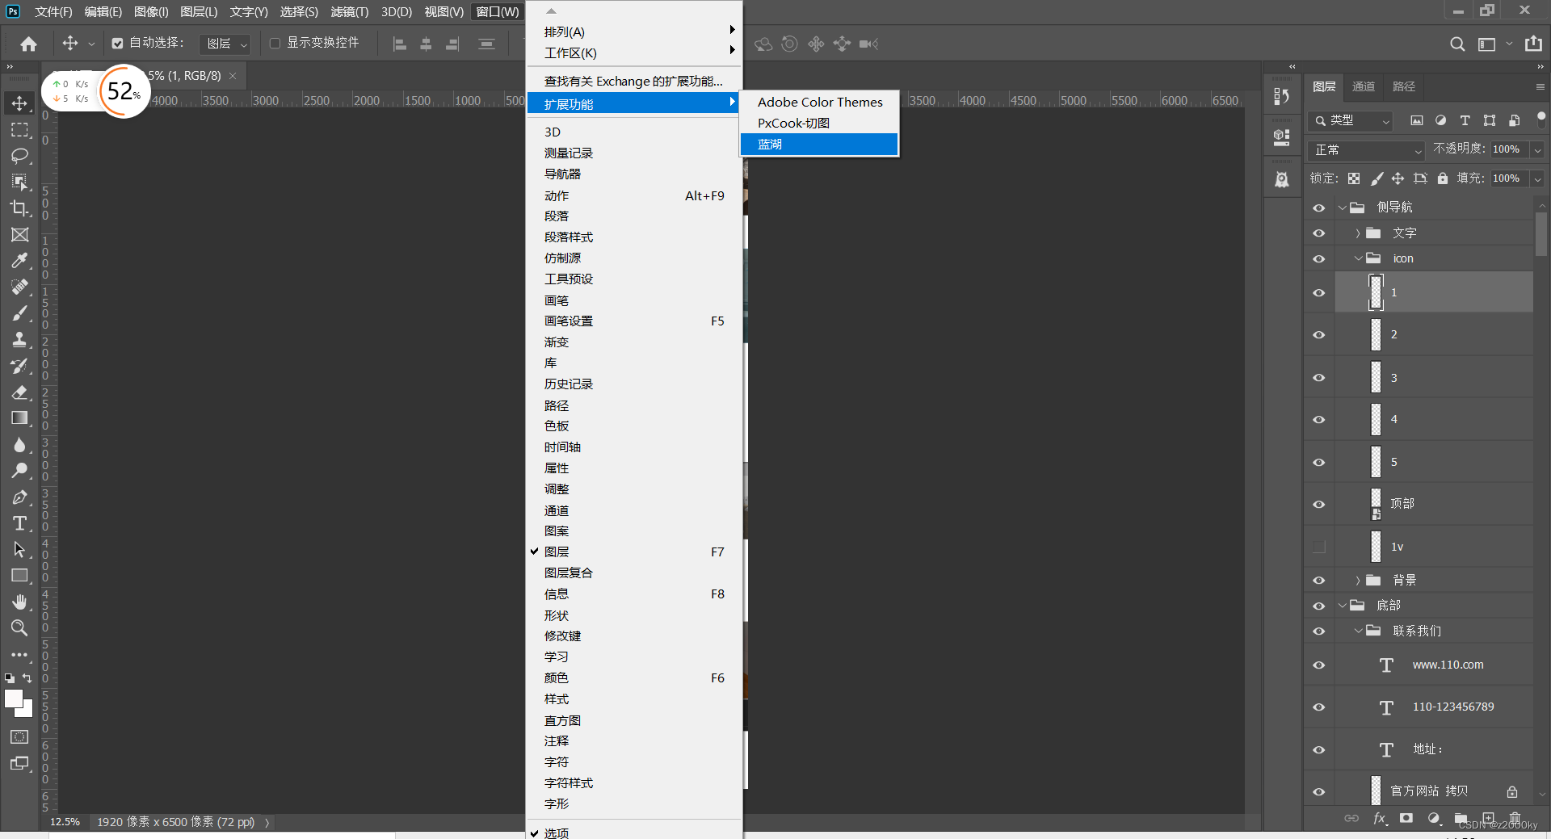Select the Path Selection tool
Image resolution: width=1551 pixels, height=839 pixels.
click(x=19, y=550)
